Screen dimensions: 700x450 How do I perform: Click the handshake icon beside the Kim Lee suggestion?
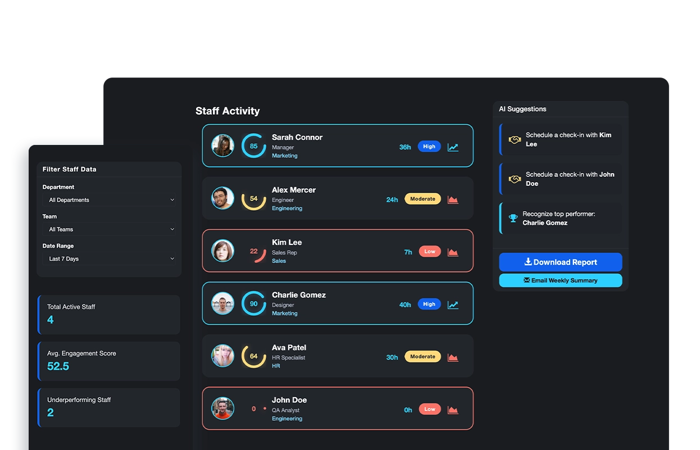tap(515, 139)
